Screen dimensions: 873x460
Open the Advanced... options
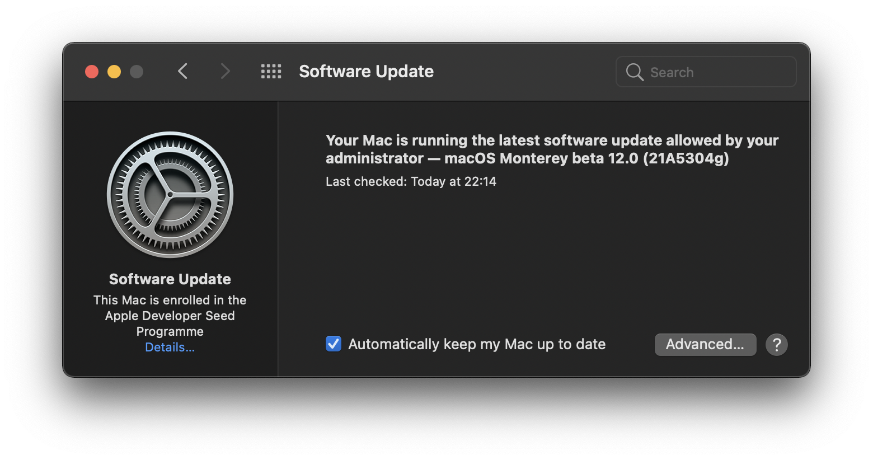pos(705,345)
